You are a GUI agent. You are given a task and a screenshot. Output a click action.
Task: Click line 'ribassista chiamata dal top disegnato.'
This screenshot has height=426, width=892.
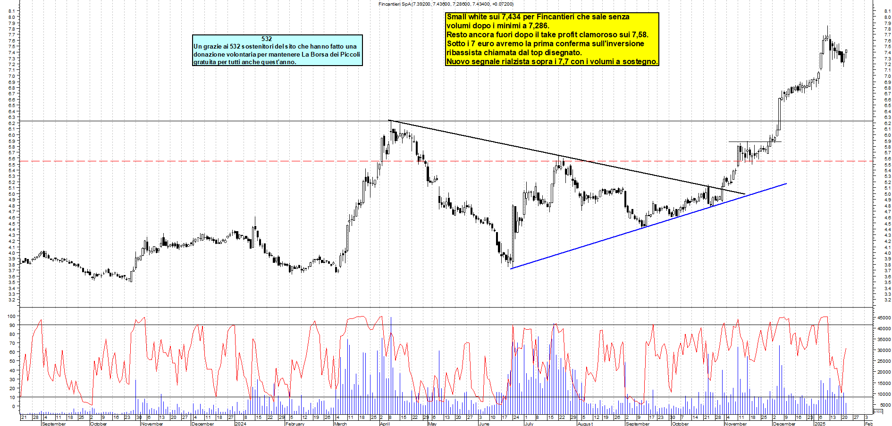tap(514, 53)
